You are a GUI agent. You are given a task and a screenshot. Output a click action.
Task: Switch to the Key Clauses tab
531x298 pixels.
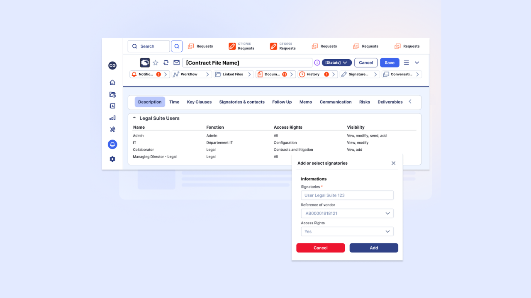pyautogui.click(x=199, y=102)
